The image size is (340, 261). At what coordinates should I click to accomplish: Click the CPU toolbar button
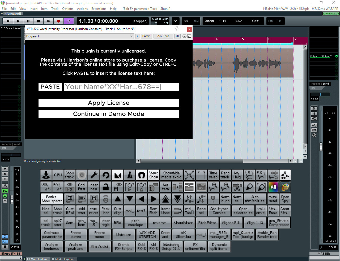(58, 175)
